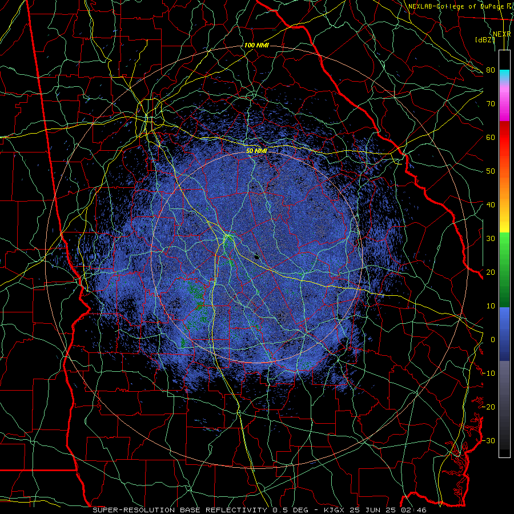Click the NEXR label above the color scale

point(502,34)
